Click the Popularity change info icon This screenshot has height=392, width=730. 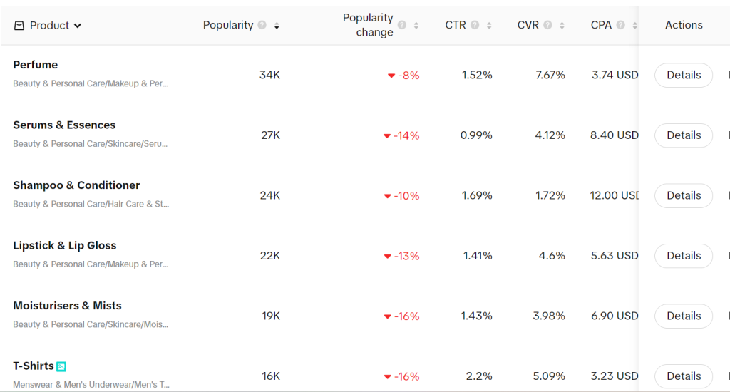[402, 25]
